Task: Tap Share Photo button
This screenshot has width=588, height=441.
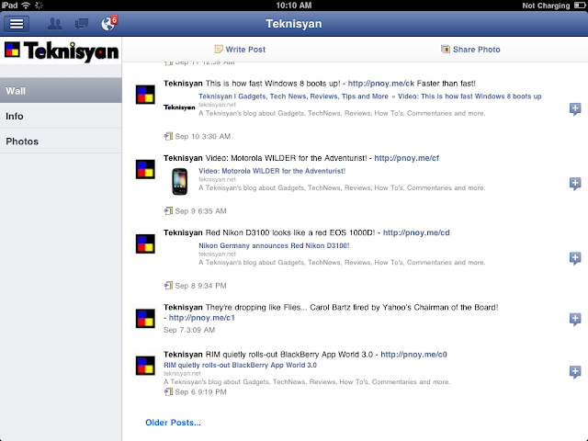Action: [x=470, y=50]
